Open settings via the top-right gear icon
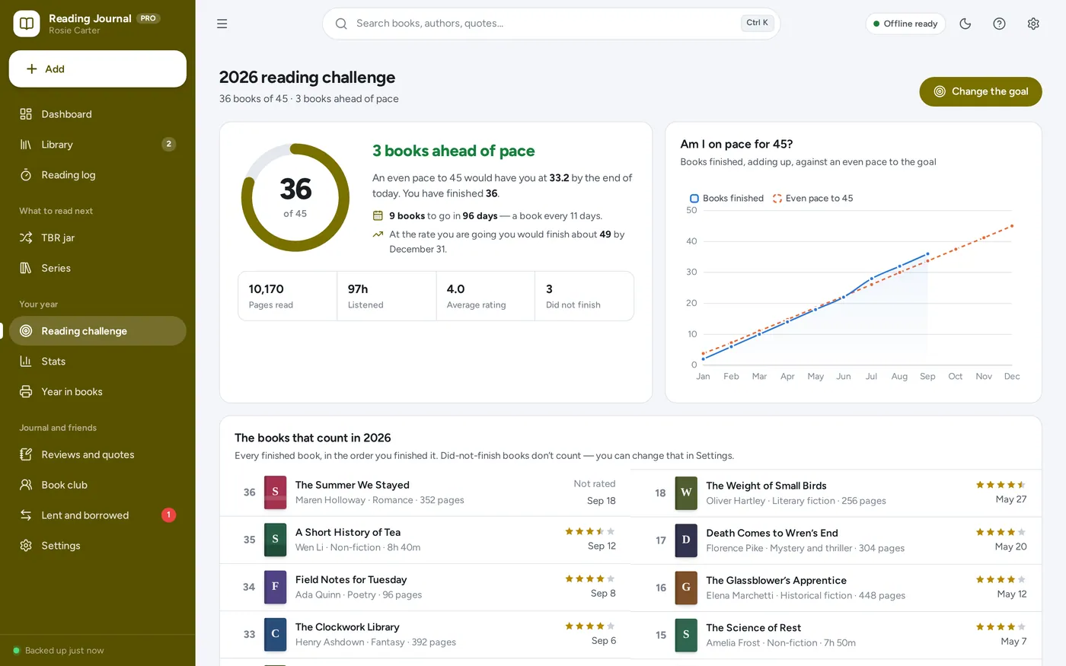The height and width of the screenshot is (666, 1066). point(1033,24)
